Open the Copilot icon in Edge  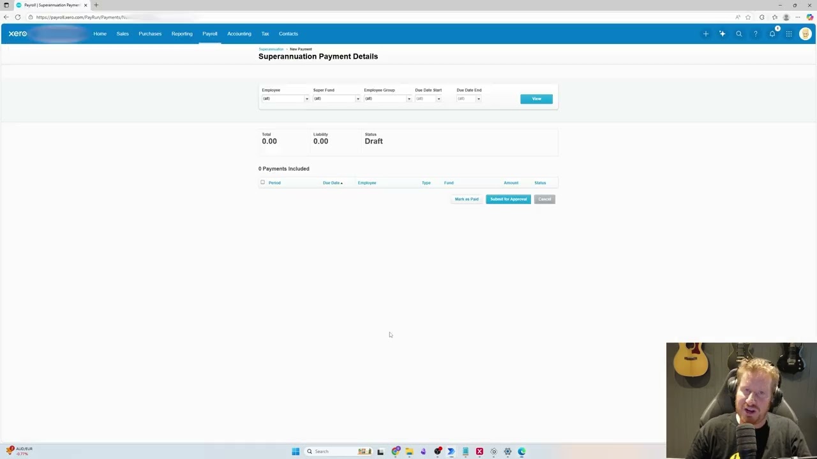click(x=809, y=17)
